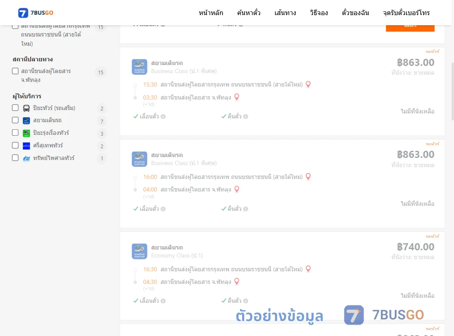
Task: Click the ศรีสุเทพทัวร์ blue logo icon
Action: pos(26,146)
